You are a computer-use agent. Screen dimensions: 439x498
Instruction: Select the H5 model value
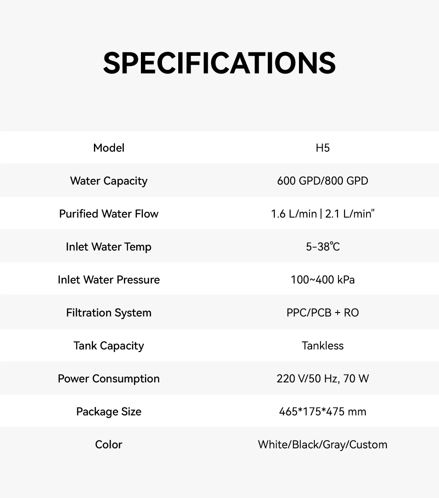coord(323,148)
